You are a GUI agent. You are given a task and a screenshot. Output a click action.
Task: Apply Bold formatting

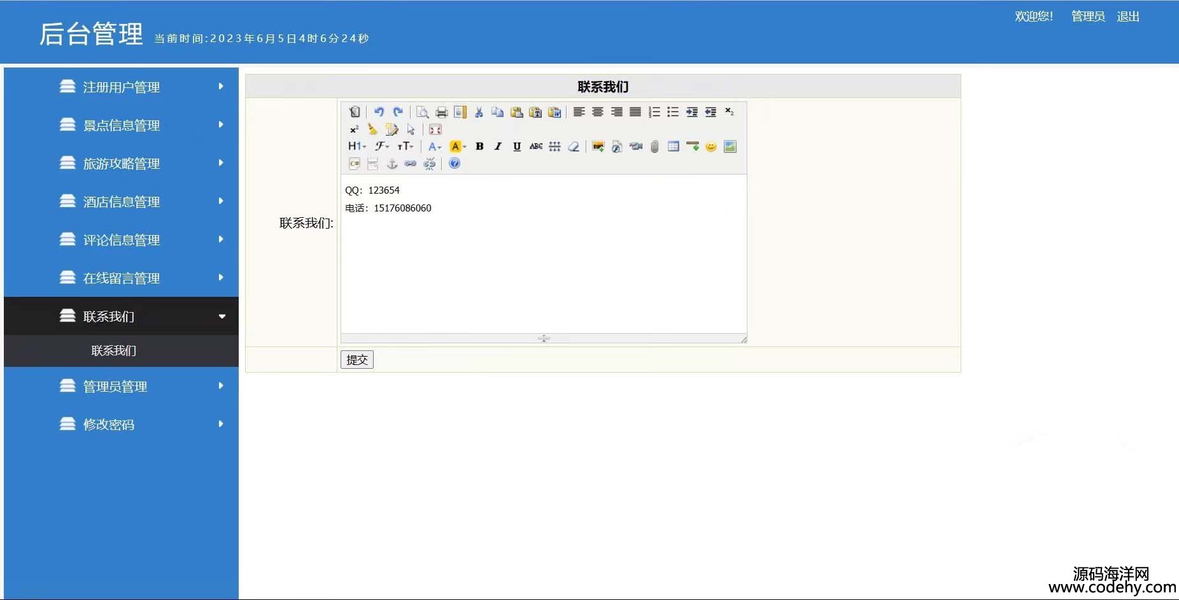[479, 146]
